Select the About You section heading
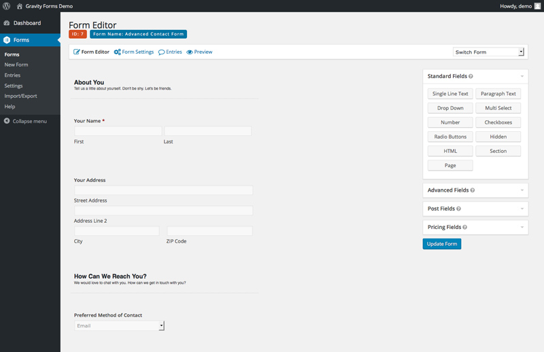 click(89, 82)
